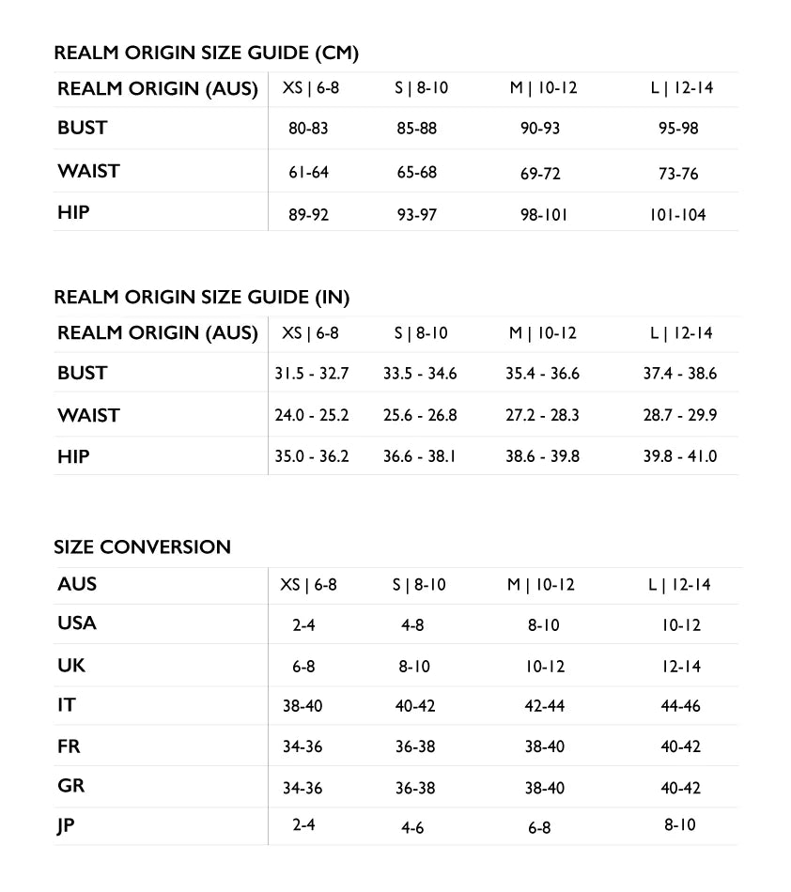Select the Japanese size 4-6

pyautogui.click(x=412, y=828)
